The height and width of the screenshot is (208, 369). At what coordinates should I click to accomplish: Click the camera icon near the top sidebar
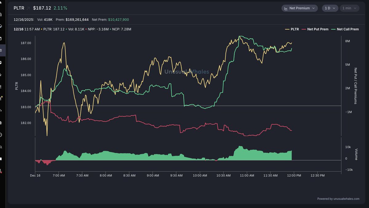click(x=2, y=14)
